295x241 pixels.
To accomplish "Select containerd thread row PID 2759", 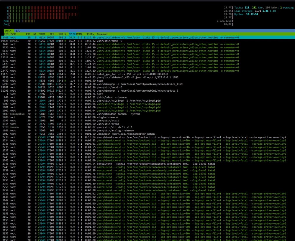I will coord(147,190).
